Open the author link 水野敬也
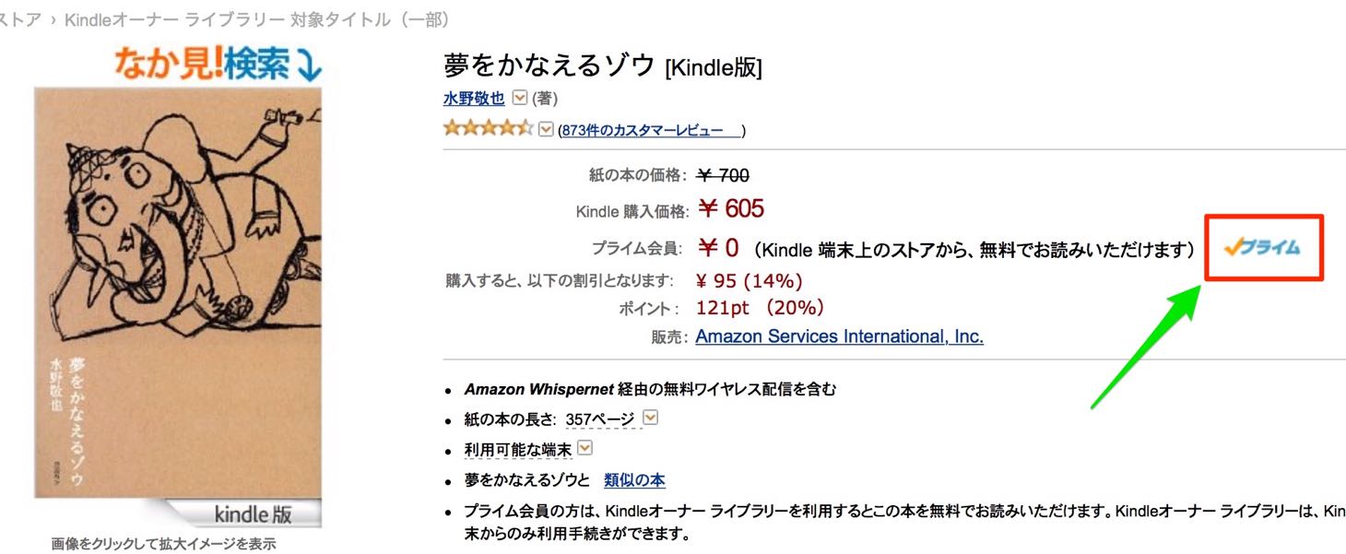 tap(474, 98)
